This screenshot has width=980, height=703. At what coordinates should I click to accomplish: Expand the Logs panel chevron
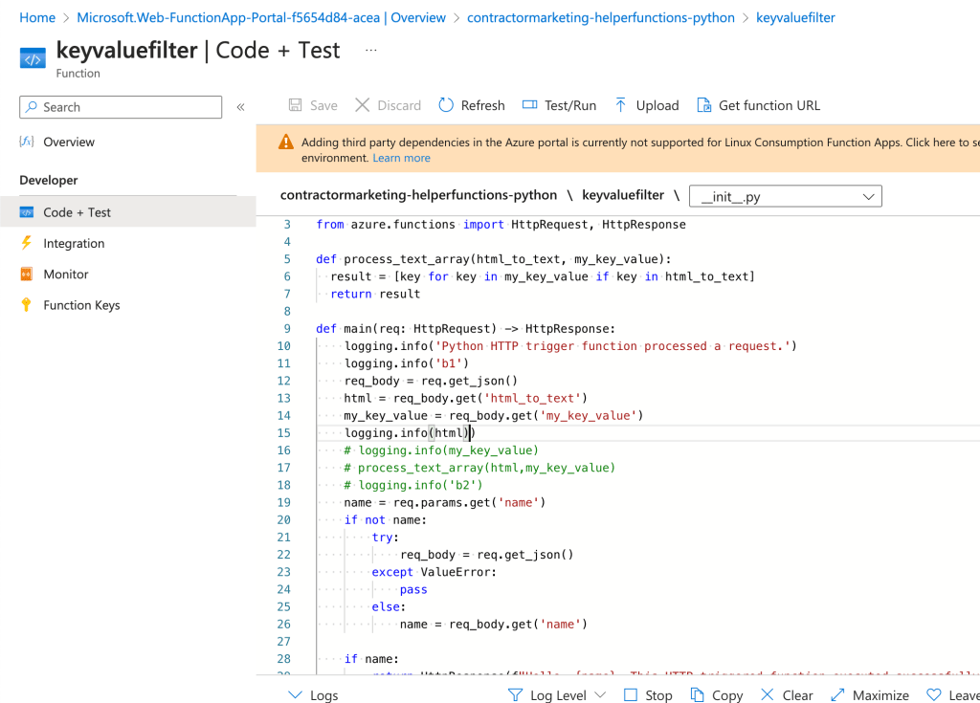295,695
